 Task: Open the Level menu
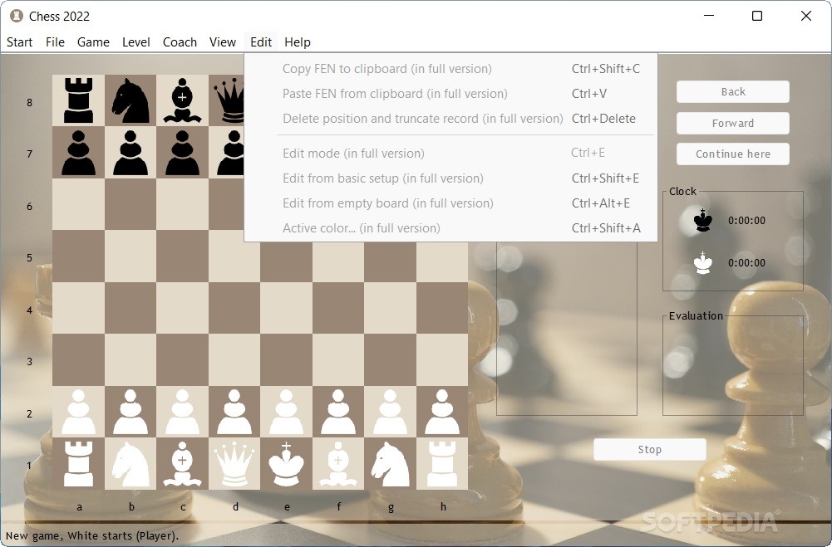135,42
